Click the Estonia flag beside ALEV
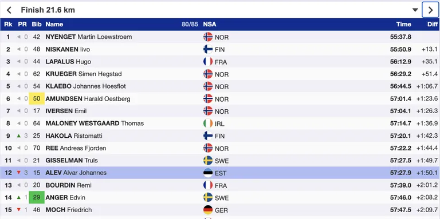Viewport: 440px width, 219px height. [x=208, y=173]
